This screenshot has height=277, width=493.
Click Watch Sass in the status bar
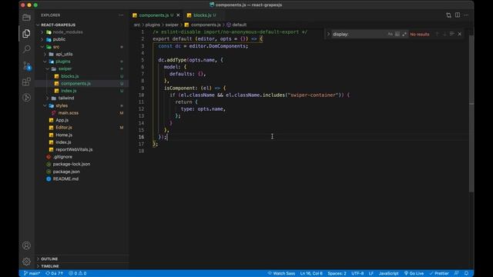pyautogui.click(x=281, y=273)
